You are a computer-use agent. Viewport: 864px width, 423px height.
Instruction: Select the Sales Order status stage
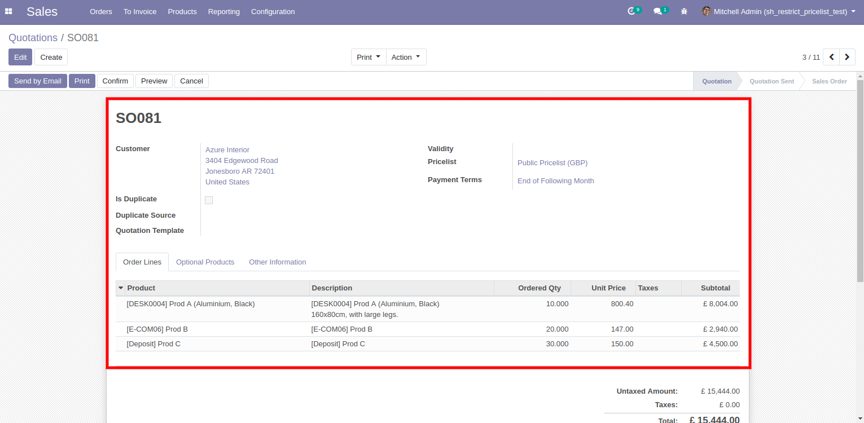[829, 81]
